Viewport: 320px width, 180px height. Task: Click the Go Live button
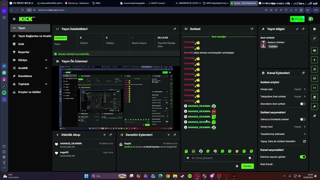click(x=297, y=19)
